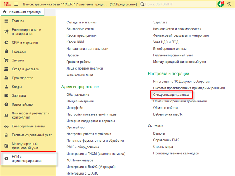This screenshot has height=176, width=235.
Task: Select Регламентированный учет in sidebar
Action: point(32,135)
